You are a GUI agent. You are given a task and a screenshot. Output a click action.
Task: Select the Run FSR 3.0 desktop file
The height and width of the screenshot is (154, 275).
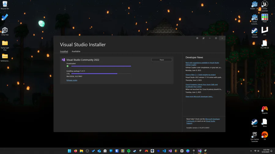(x=265, y=44)
